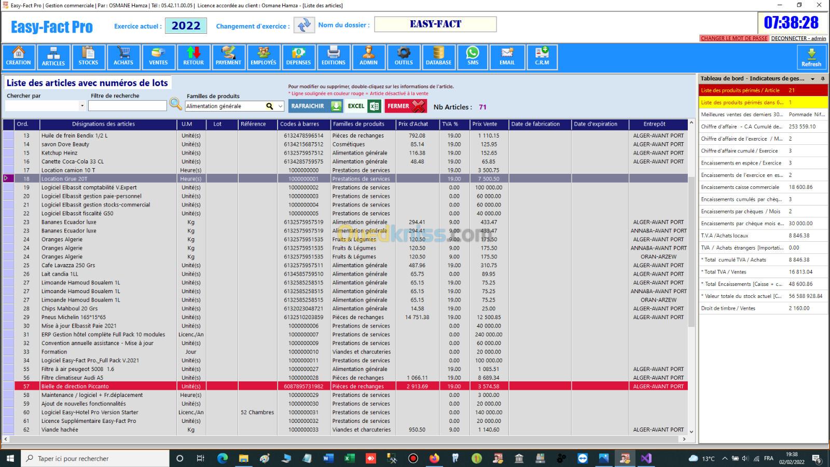
Task: Click the magnifier search icon beside filter field
Action: coord(176,104)
